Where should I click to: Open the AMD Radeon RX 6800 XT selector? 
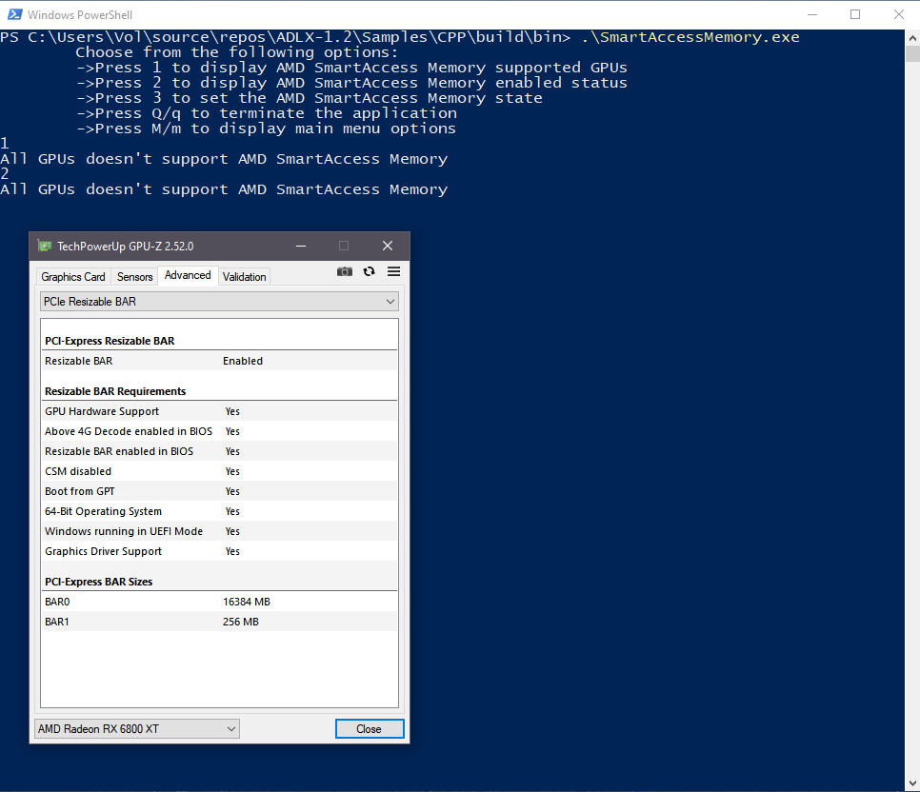click(x=137, y=728)
